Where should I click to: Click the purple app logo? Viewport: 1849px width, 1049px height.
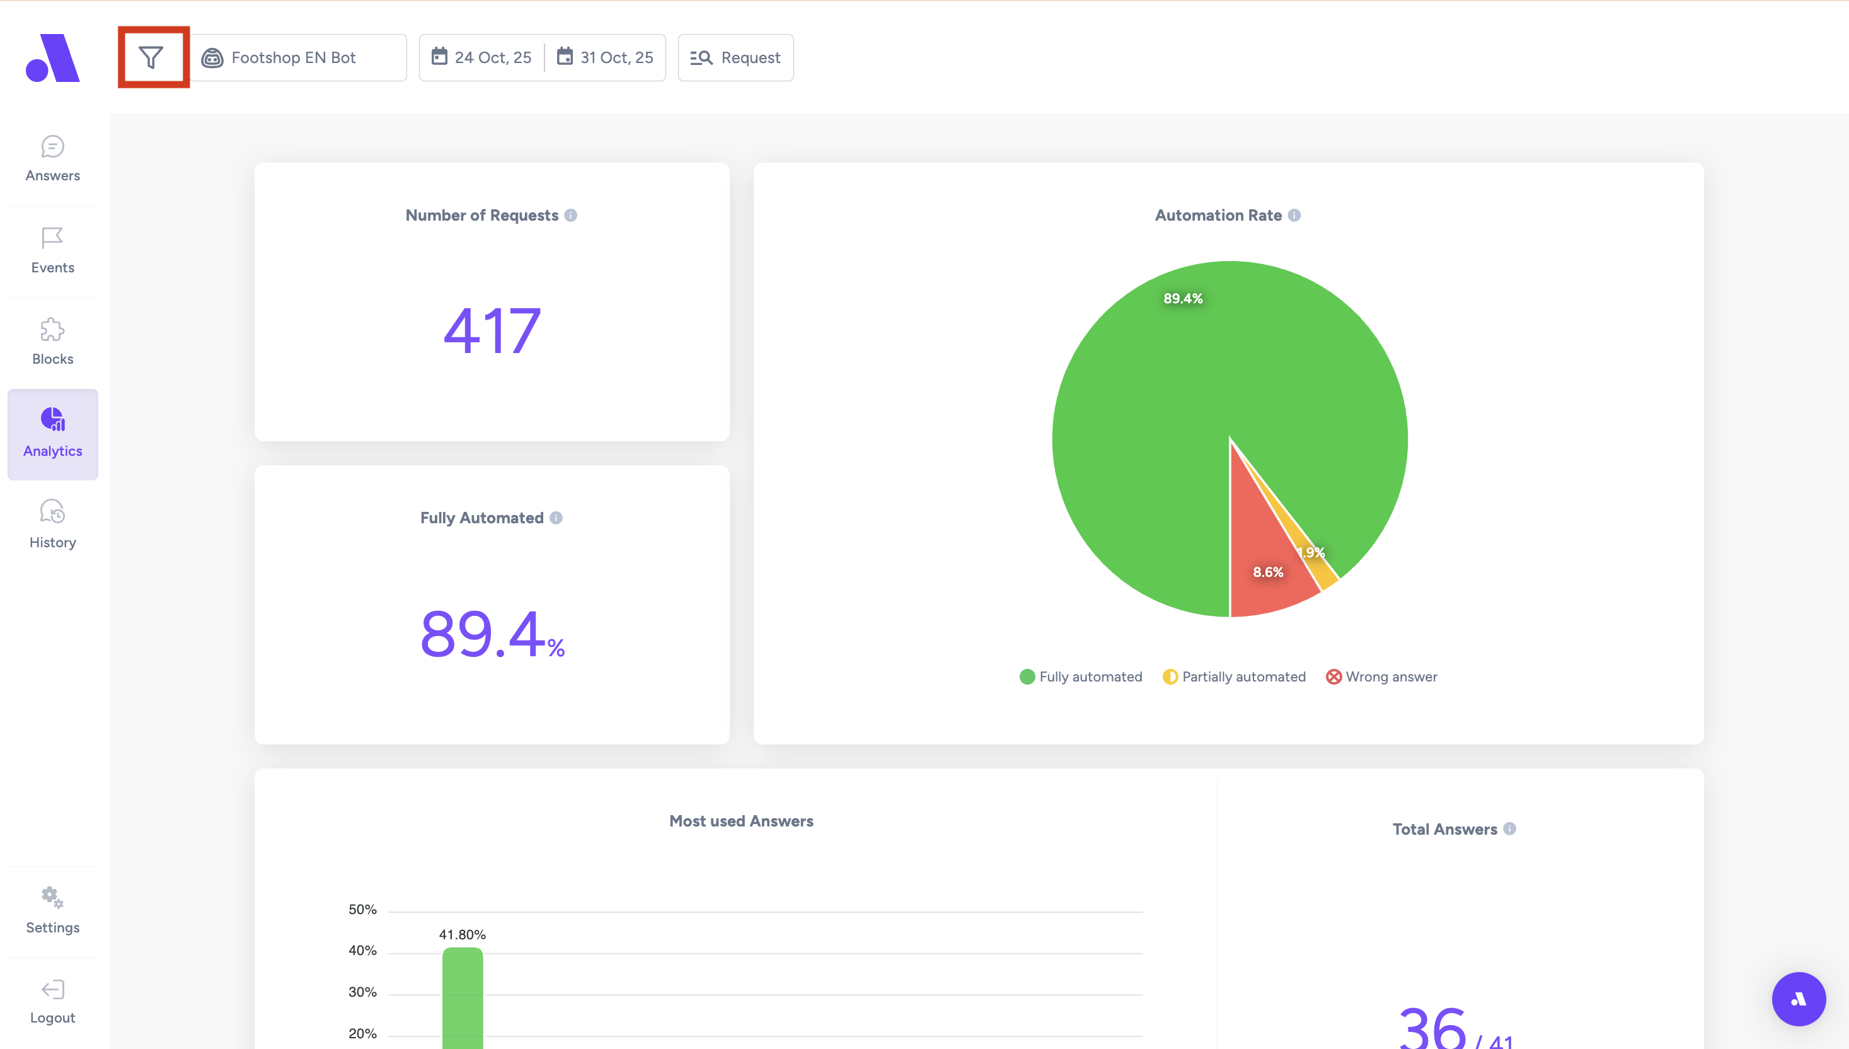pos(52,57)
